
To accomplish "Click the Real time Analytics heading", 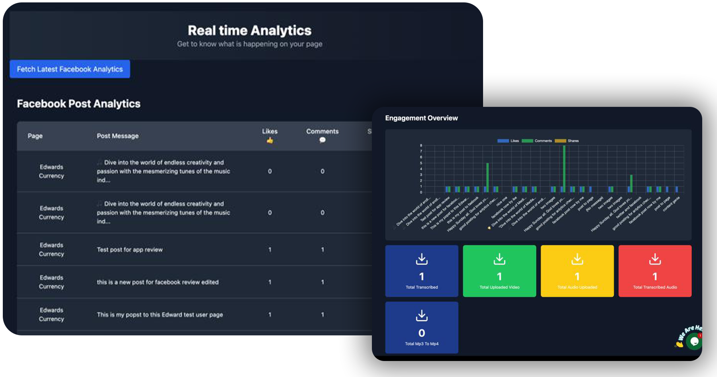I will (250, 30).
